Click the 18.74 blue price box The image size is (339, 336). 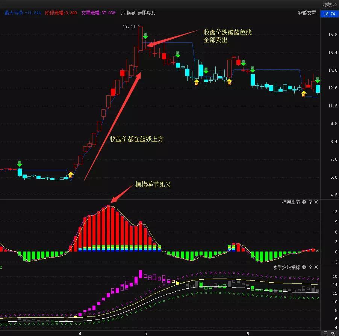(329, 14)
